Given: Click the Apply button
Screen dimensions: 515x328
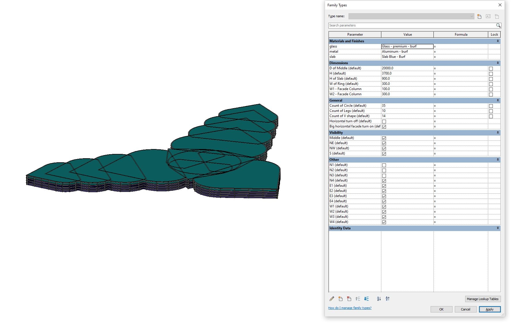Looking at the screenshot, I should (490, 309).
